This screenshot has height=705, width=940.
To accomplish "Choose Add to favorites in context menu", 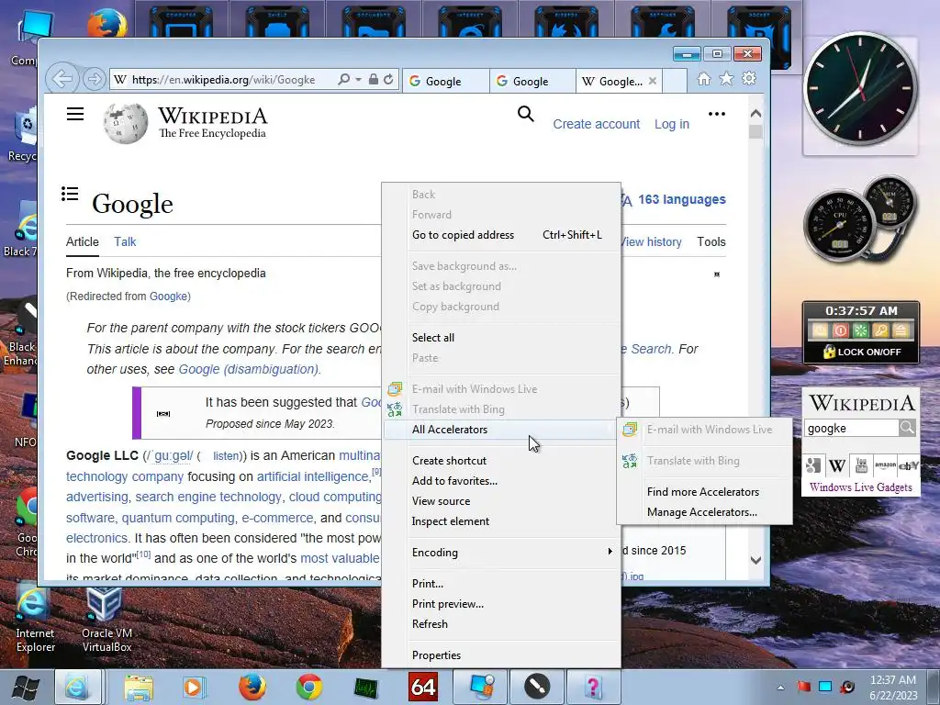I will [x=501, y=481].
